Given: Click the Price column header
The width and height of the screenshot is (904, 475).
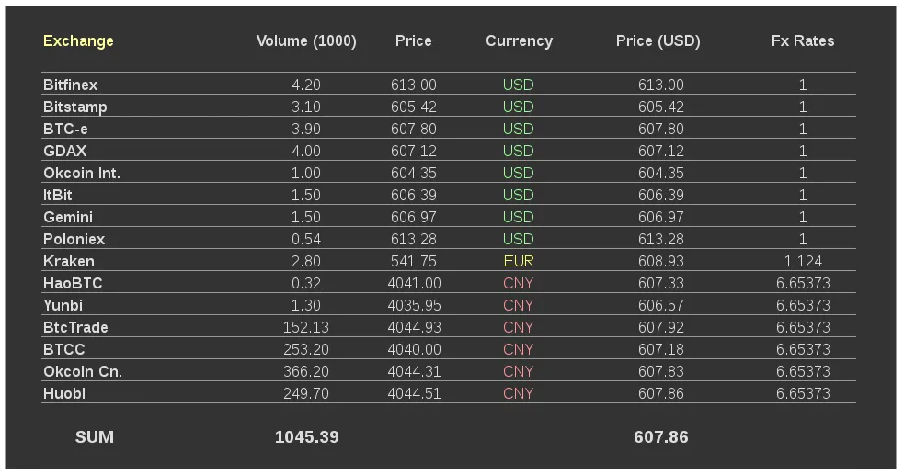Looking at the screenshot, I should click(x=413, y=40).
